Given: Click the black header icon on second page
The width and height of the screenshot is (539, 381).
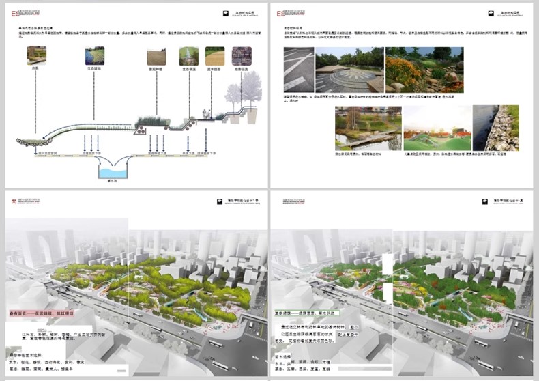Looking at the screenshot, I should click(491, 14).
